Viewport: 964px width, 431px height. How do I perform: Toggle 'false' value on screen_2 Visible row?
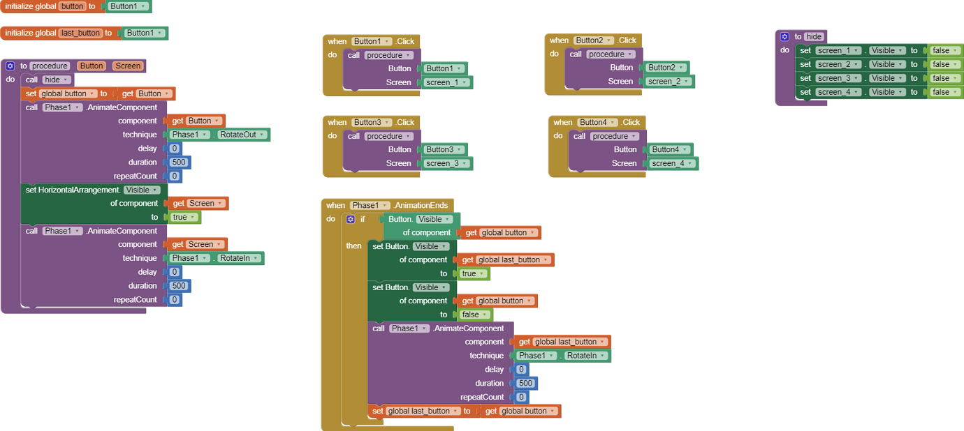click(945, 64)
